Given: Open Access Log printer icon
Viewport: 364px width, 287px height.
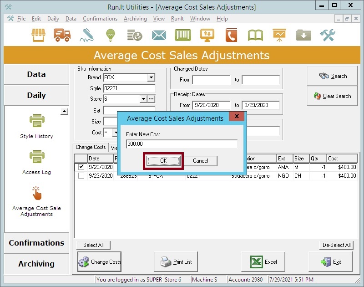Looking at the screenshot, I should click(37, 157).
